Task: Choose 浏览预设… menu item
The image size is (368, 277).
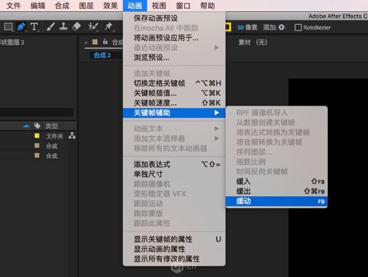Action: point(174,57)
